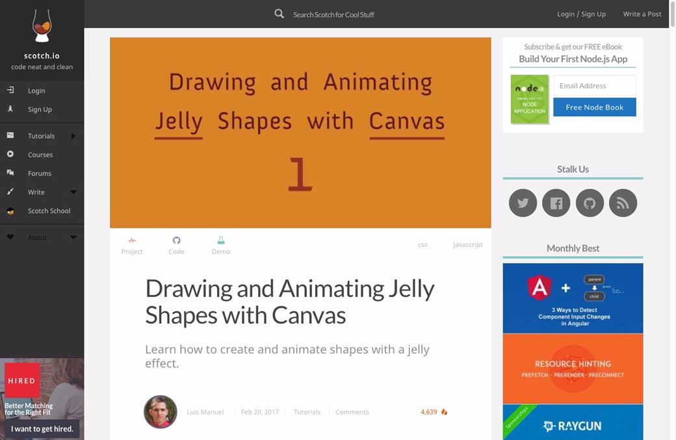Expand the Write dropdown arrow
The width and height of the screenshot is (676, 440).
[x=73, y=192]
